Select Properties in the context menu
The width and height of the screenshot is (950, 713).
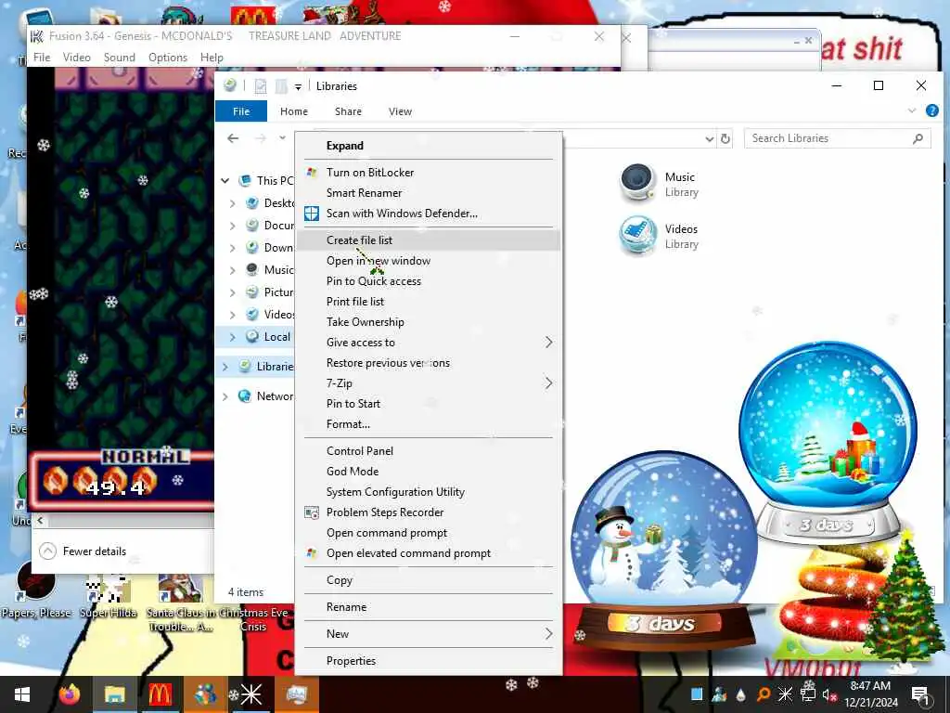pyautogui.click(x=429, y=660)
